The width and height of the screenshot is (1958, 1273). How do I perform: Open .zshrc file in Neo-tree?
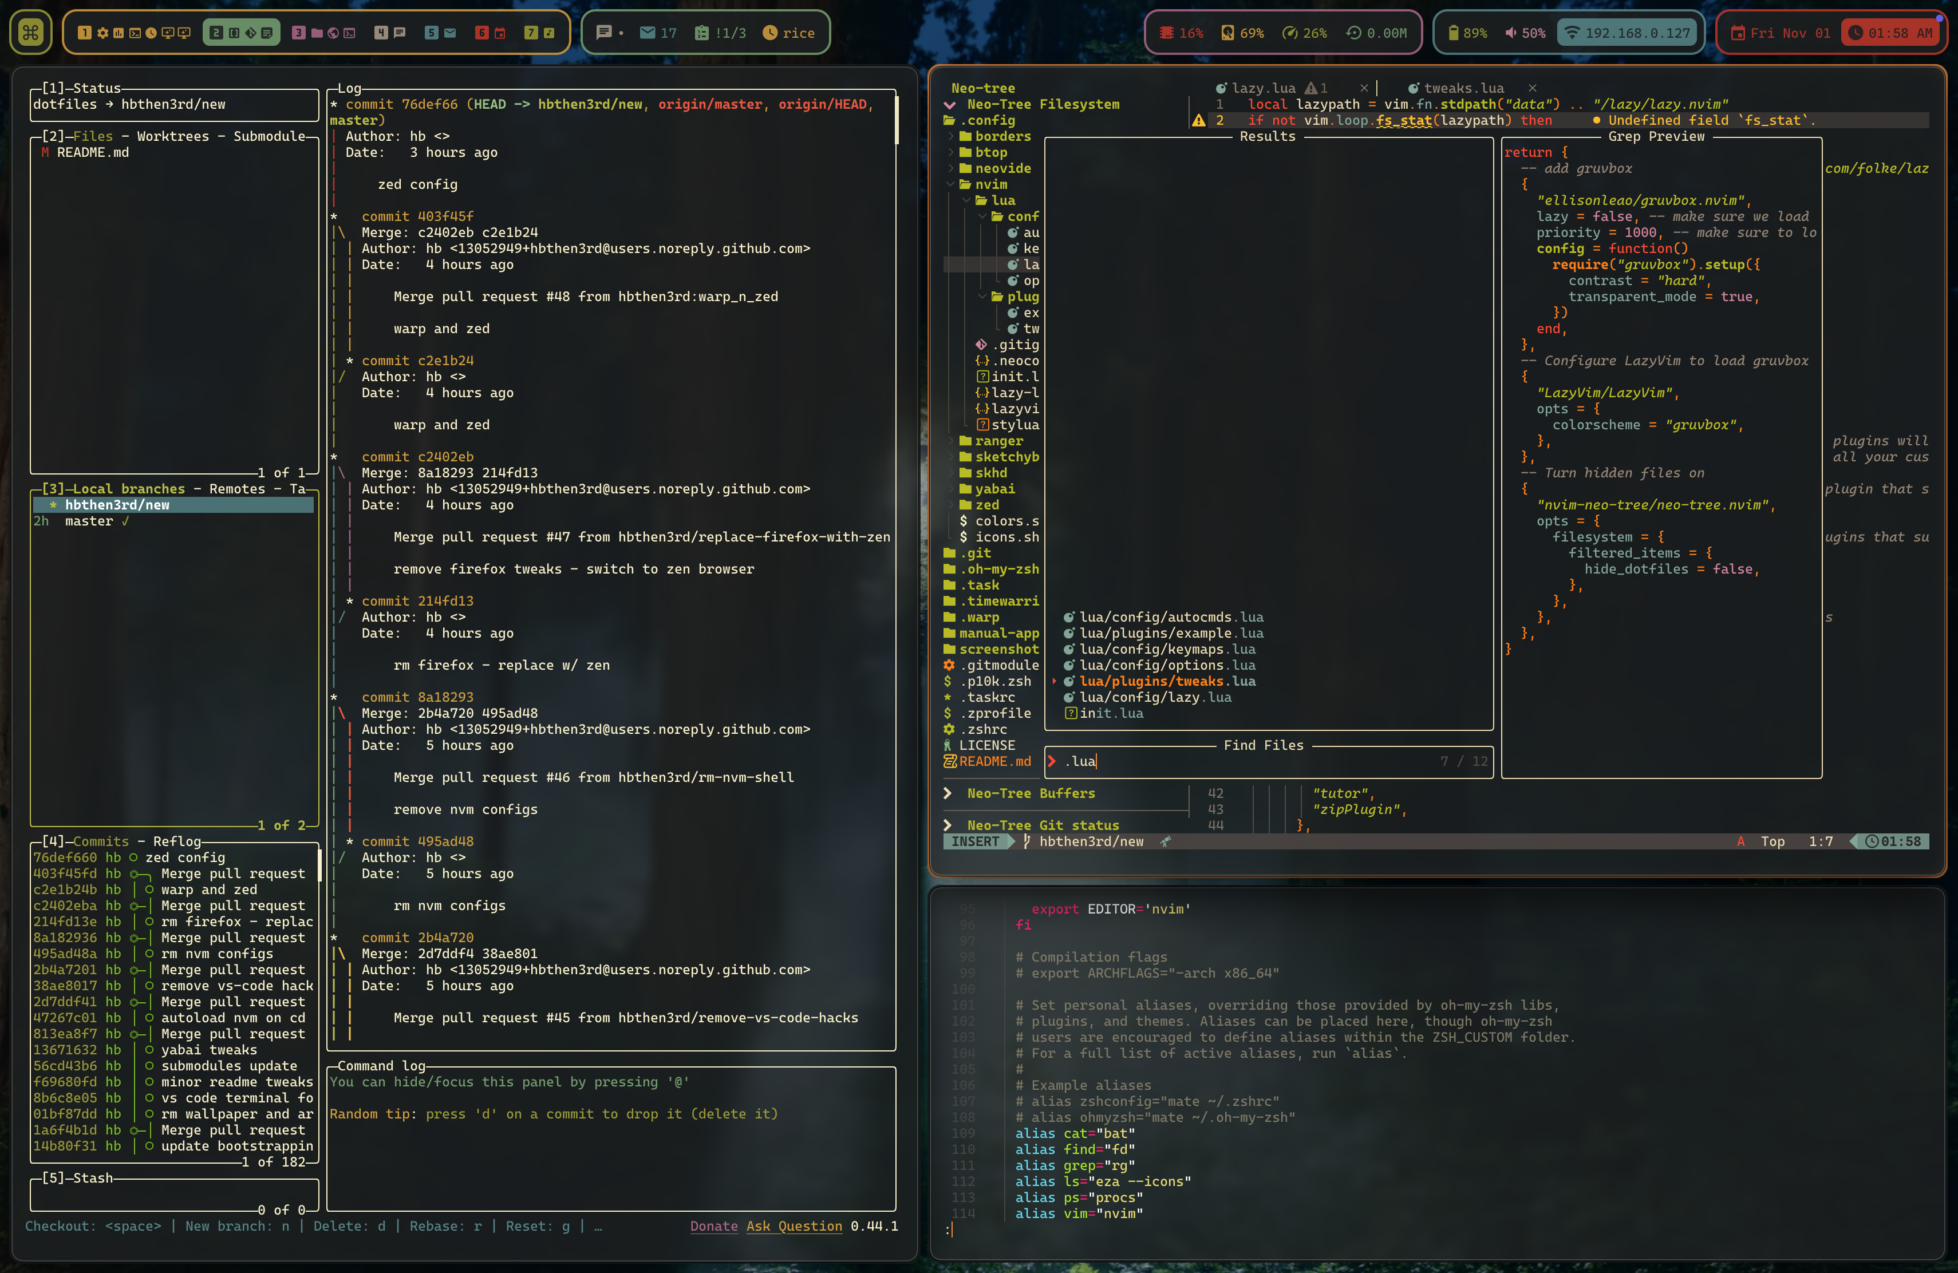pyautogui.click(x=975, y=729)
